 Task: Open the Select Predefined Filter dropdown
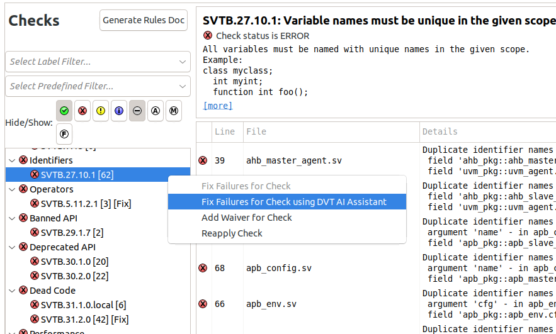tap(98, 86)
